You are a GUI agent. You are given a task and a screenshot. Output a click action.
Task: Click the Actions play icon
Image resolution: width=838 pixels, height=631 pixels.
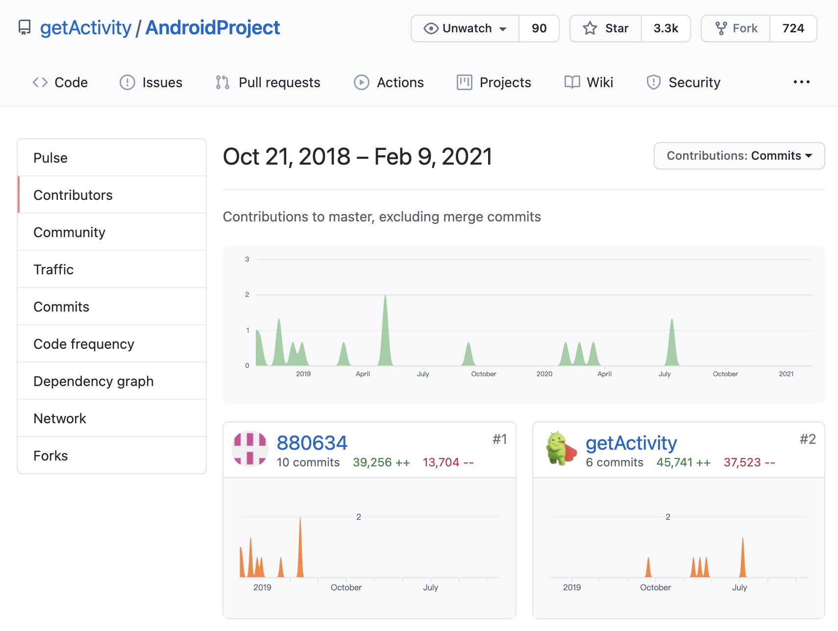click(362, 82)
